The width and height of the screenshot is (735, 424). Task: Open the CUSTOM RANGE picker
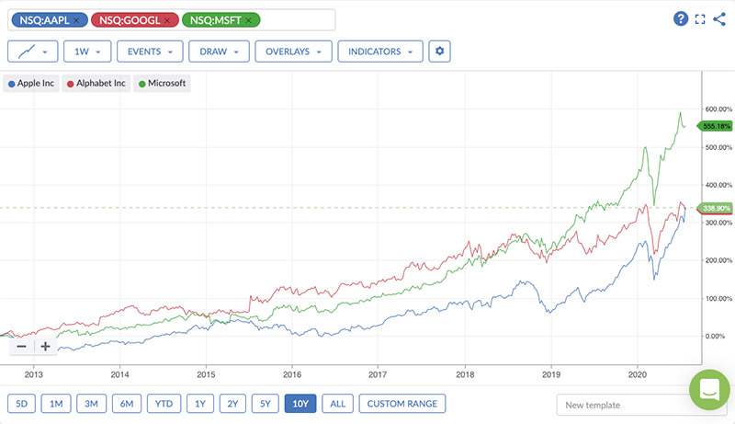click(x=402, y=404)
